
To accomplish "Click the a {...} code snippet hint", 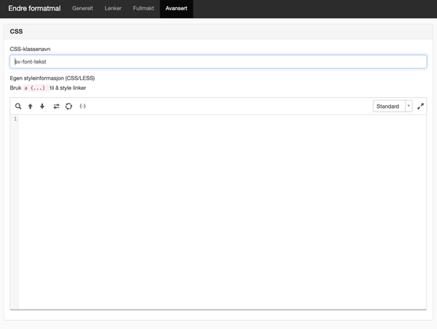I will point(36,88).
